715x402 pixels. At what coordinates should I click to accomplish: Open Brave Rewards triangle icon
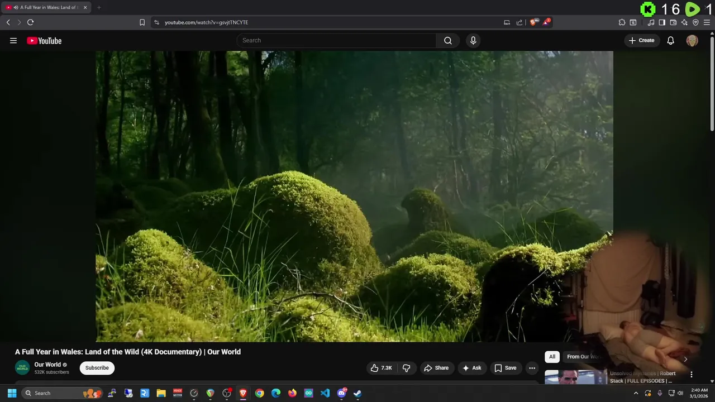tap(546, 22)
